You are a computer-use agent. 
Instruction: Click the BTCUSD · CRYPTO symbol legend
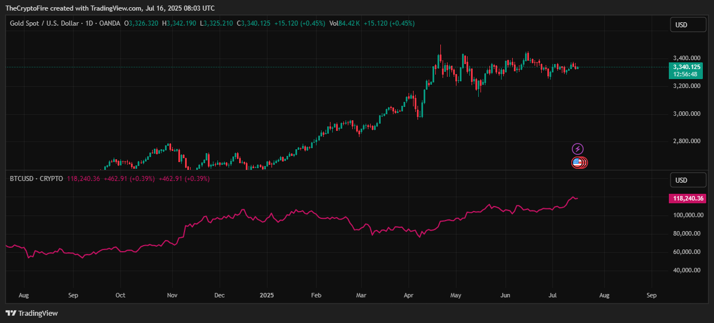tap(37, 179)
